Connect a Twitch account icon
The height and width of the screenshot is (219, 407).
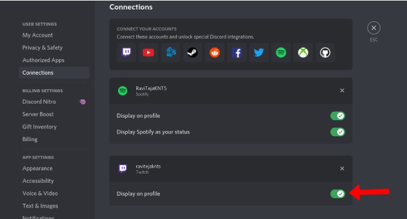point(127,52)
